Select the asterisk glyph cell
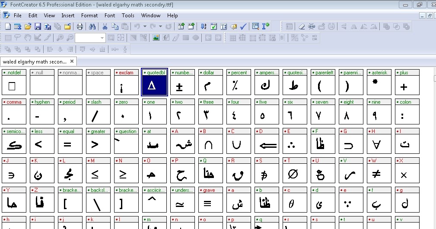436x229 pixels. [379, 82]
